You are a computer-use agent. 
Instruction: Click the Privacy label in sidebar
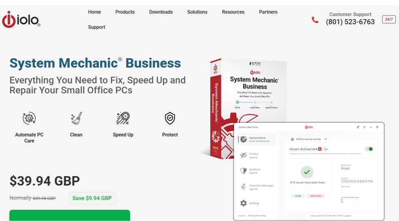[x=254, y=154]
